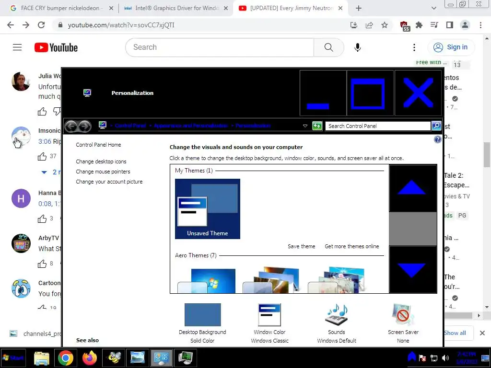Click the Chrome address bar URL
491x368 pixels.
pos(121,25)
